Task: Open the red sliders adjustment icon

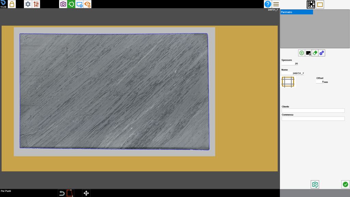Action: click(x=36, y=4)
